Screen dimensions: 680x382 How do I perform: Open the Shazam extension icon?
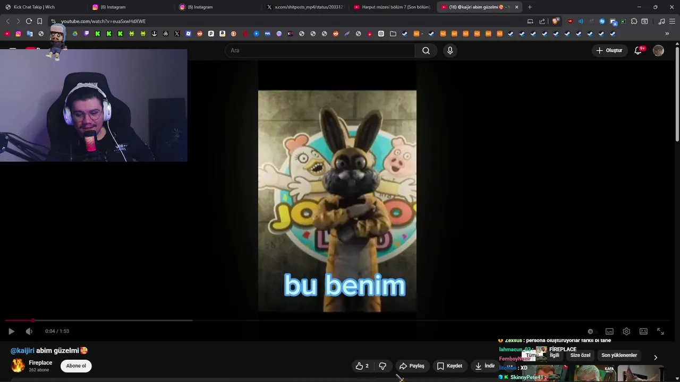pos(602,21)
